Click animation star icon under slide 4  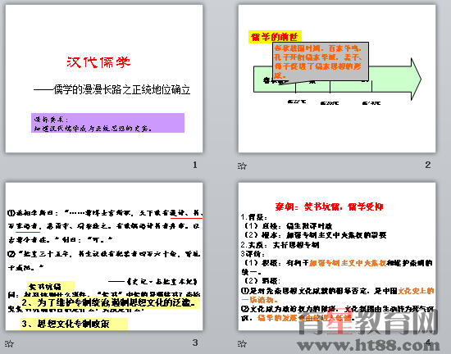pyautogui.click(x=242, y=343)
